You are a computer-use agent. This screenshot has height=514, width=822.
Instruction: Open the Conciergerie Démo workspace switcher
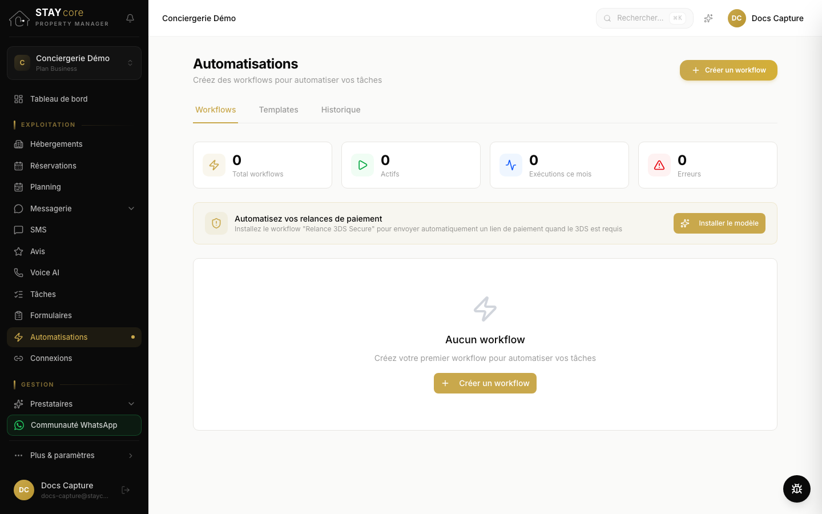[x=74, y=63]
